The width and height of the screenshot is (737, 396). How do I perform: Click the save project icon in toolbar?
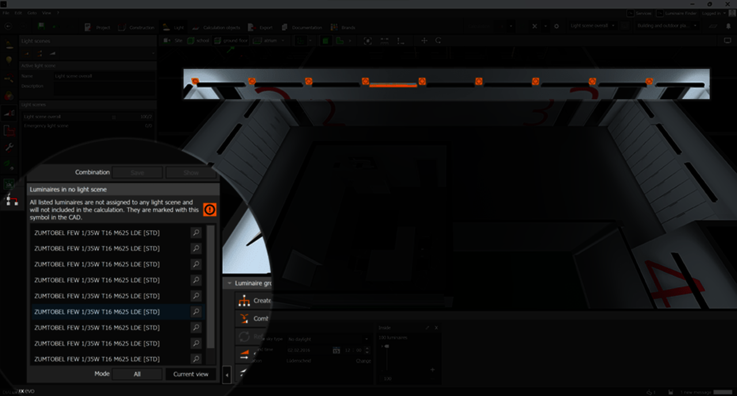pyautogui.click(x=41, y=26)
